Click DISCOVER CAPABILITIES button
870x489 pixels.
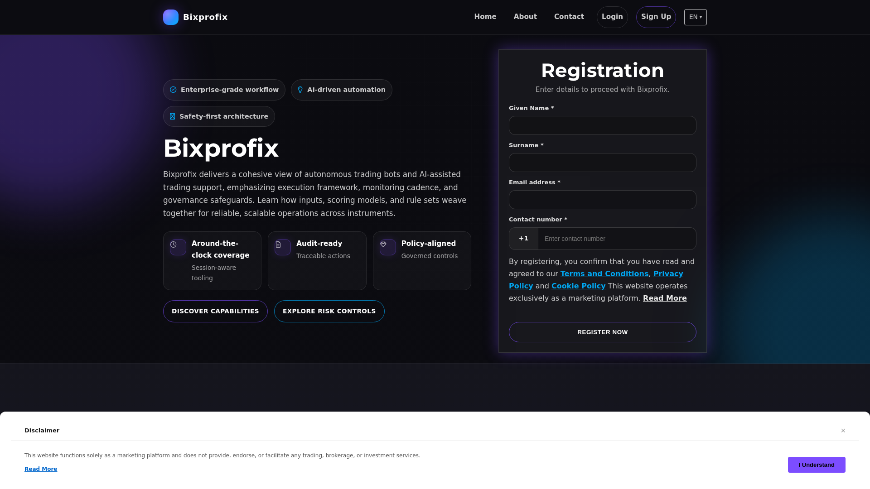[215, 312]
